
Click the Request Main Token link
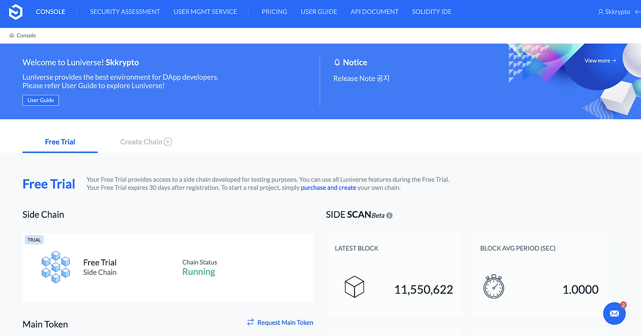pos(285,322)
